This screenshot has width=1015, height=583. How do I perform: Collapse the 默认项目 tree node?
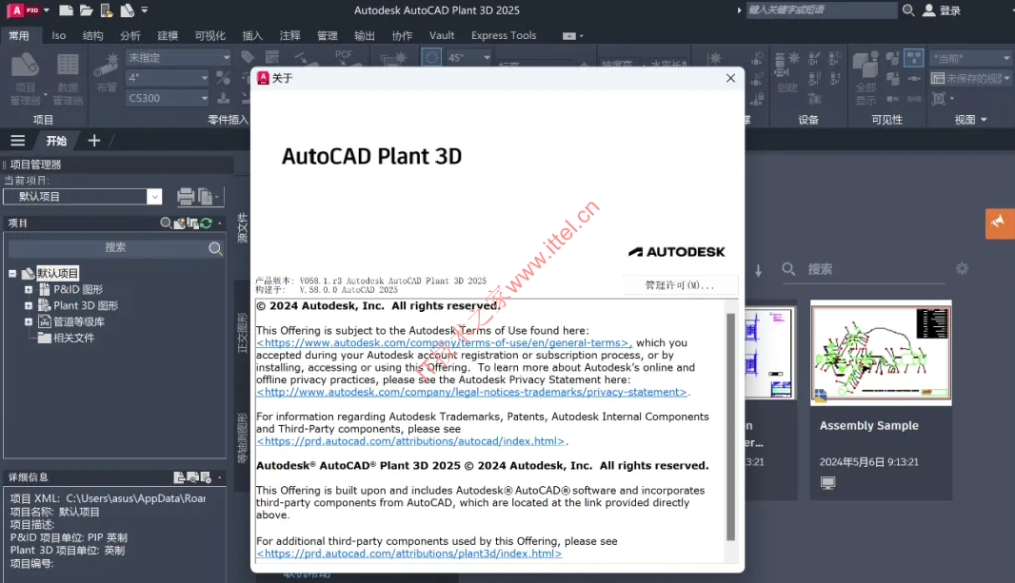[12, 273]
